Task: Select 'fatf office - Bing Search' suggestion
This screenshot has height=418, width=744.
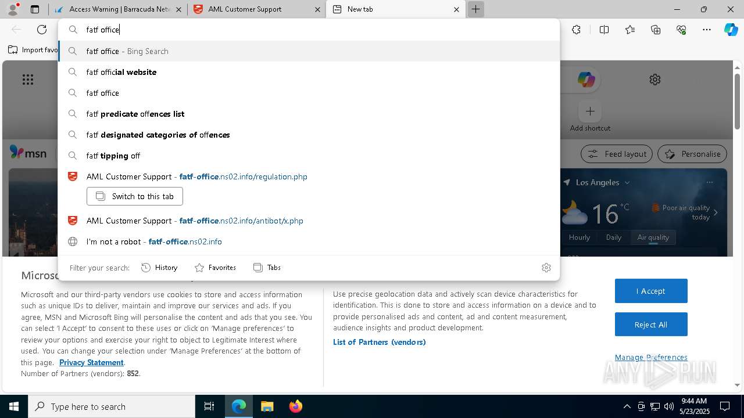Action: 309,51
